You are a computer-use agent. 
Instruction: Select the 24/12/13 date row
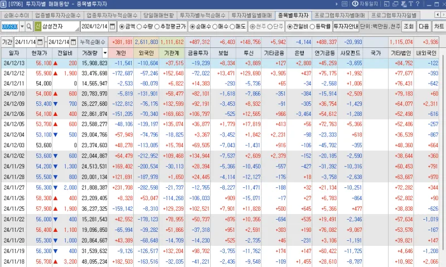[220, 63]
